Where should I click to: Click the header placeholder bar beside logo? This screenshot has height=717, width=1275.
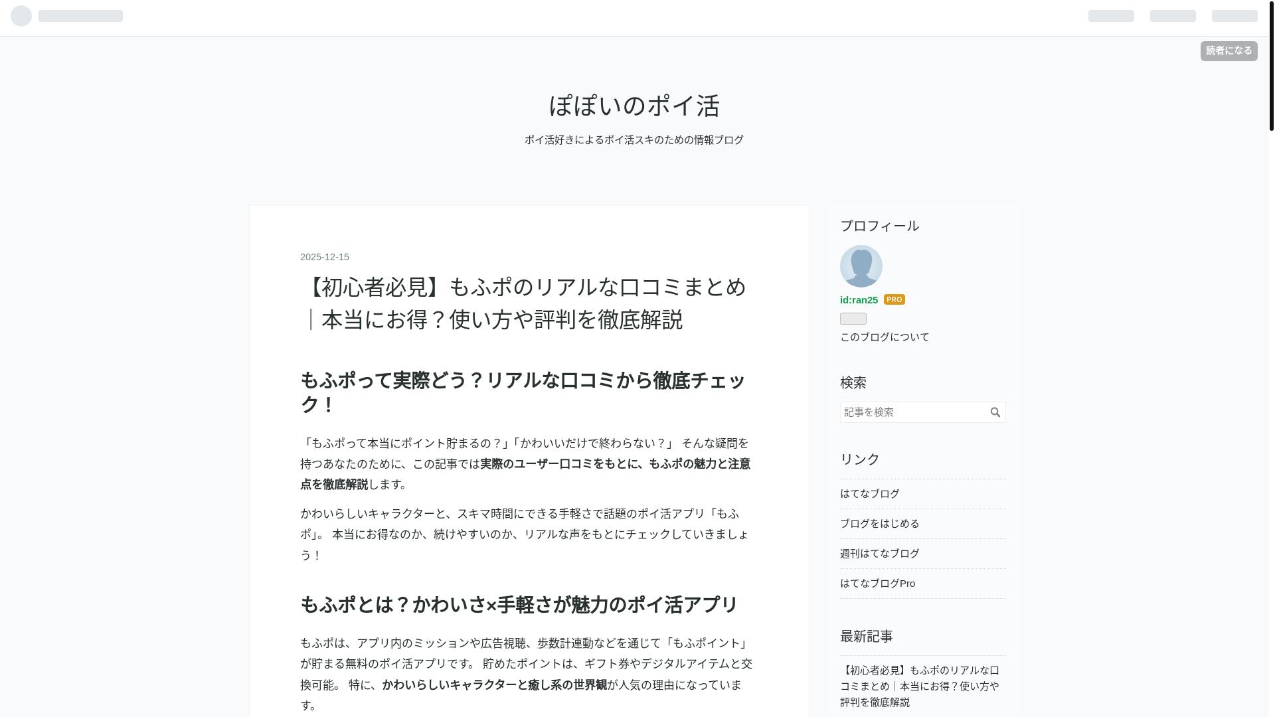click(x=80, y=16)
